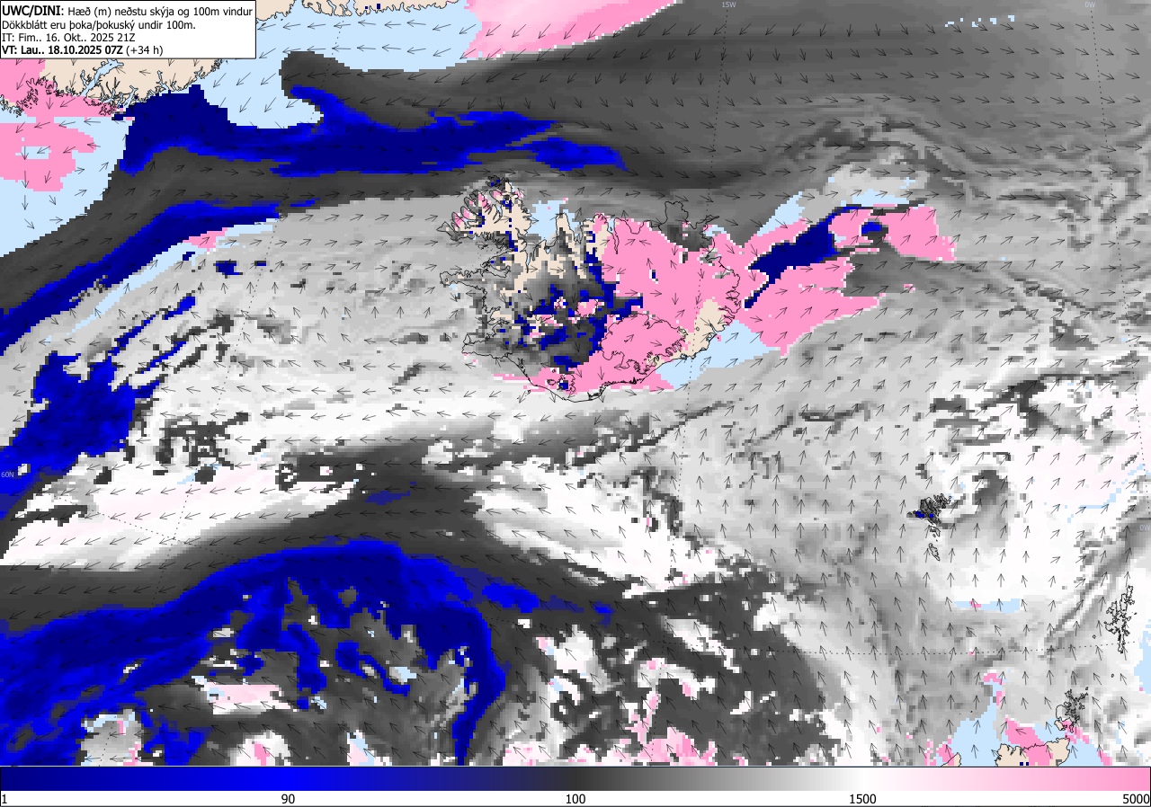Click the "UWC/DINI" title line in legend box
The width and height of the screenshot is (1151, 807).
point(128,11)
